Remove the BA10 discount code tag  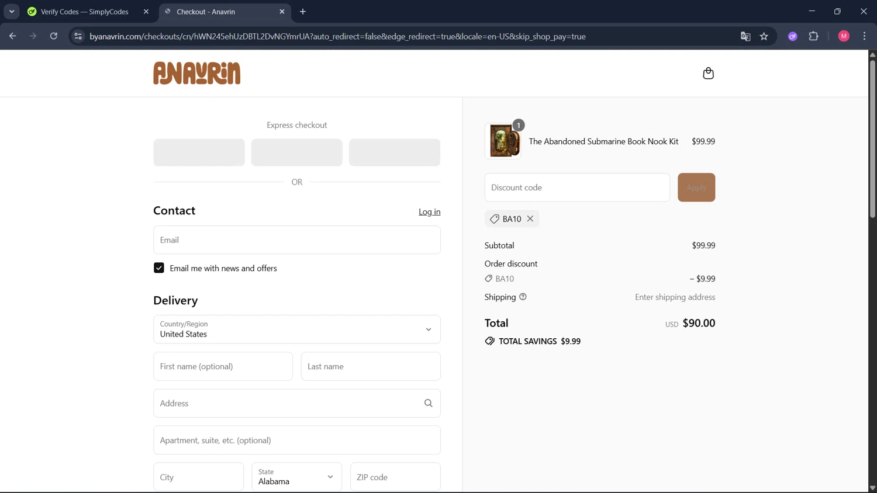(x=530, y=218)
